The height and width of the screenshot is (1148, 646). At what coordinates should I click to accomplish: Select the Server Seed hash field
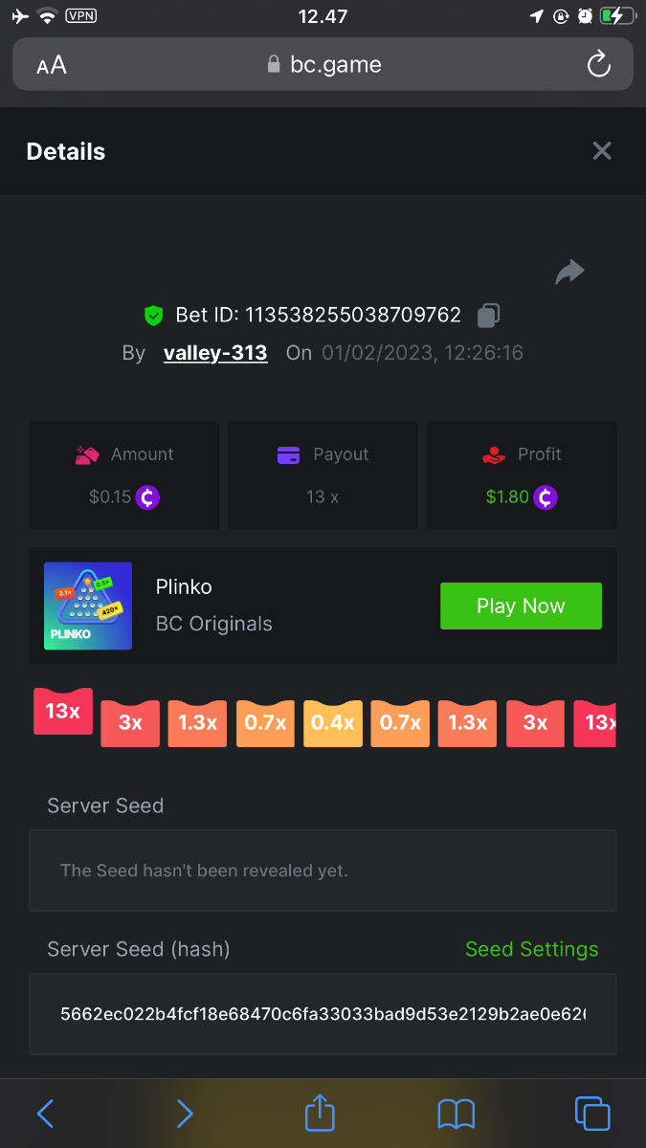[x=323, y=1013]
